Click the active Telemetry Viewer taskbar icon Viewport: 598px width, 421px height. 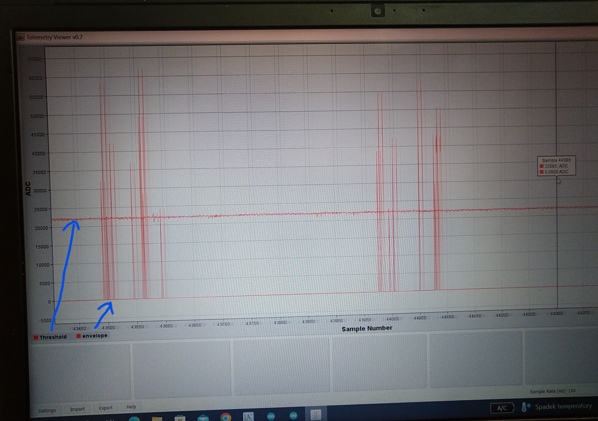(316, 414)
